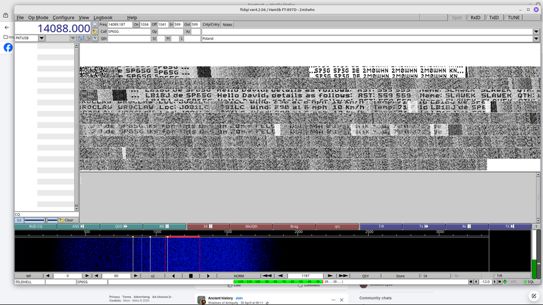Viewport: 543px width, 305px height.
Task: Click the Call sign input field
Action: tap(129, 32)
